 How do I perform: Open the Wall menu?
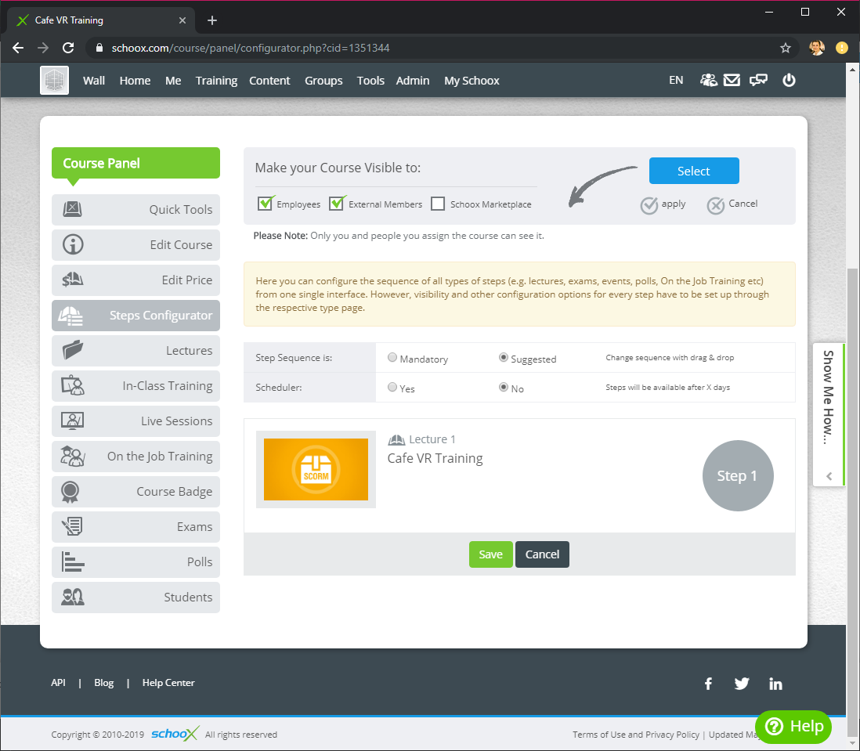click(x=94, y=81)
